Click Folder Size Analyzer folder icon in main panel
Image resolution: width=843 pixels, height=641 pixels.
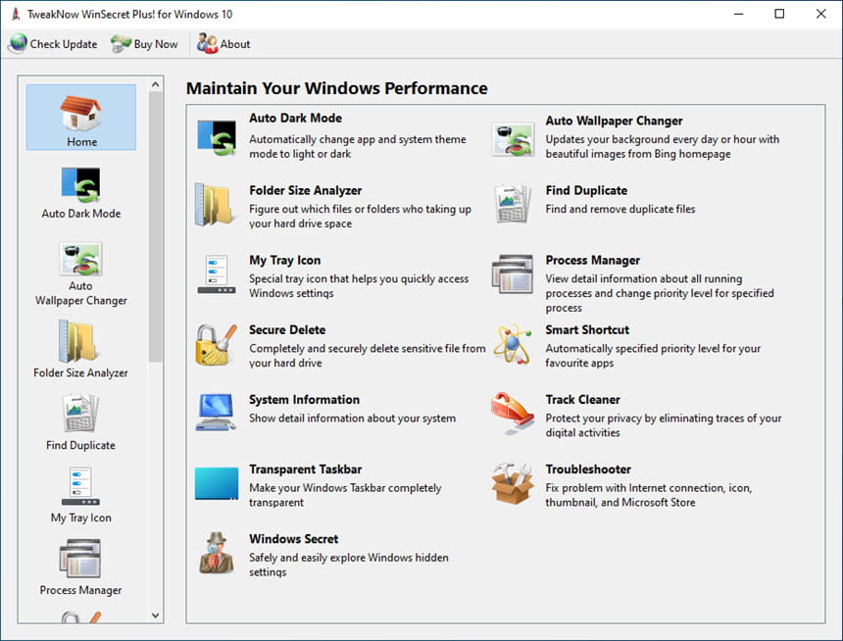pyautogui.click(x=214, y=204)
